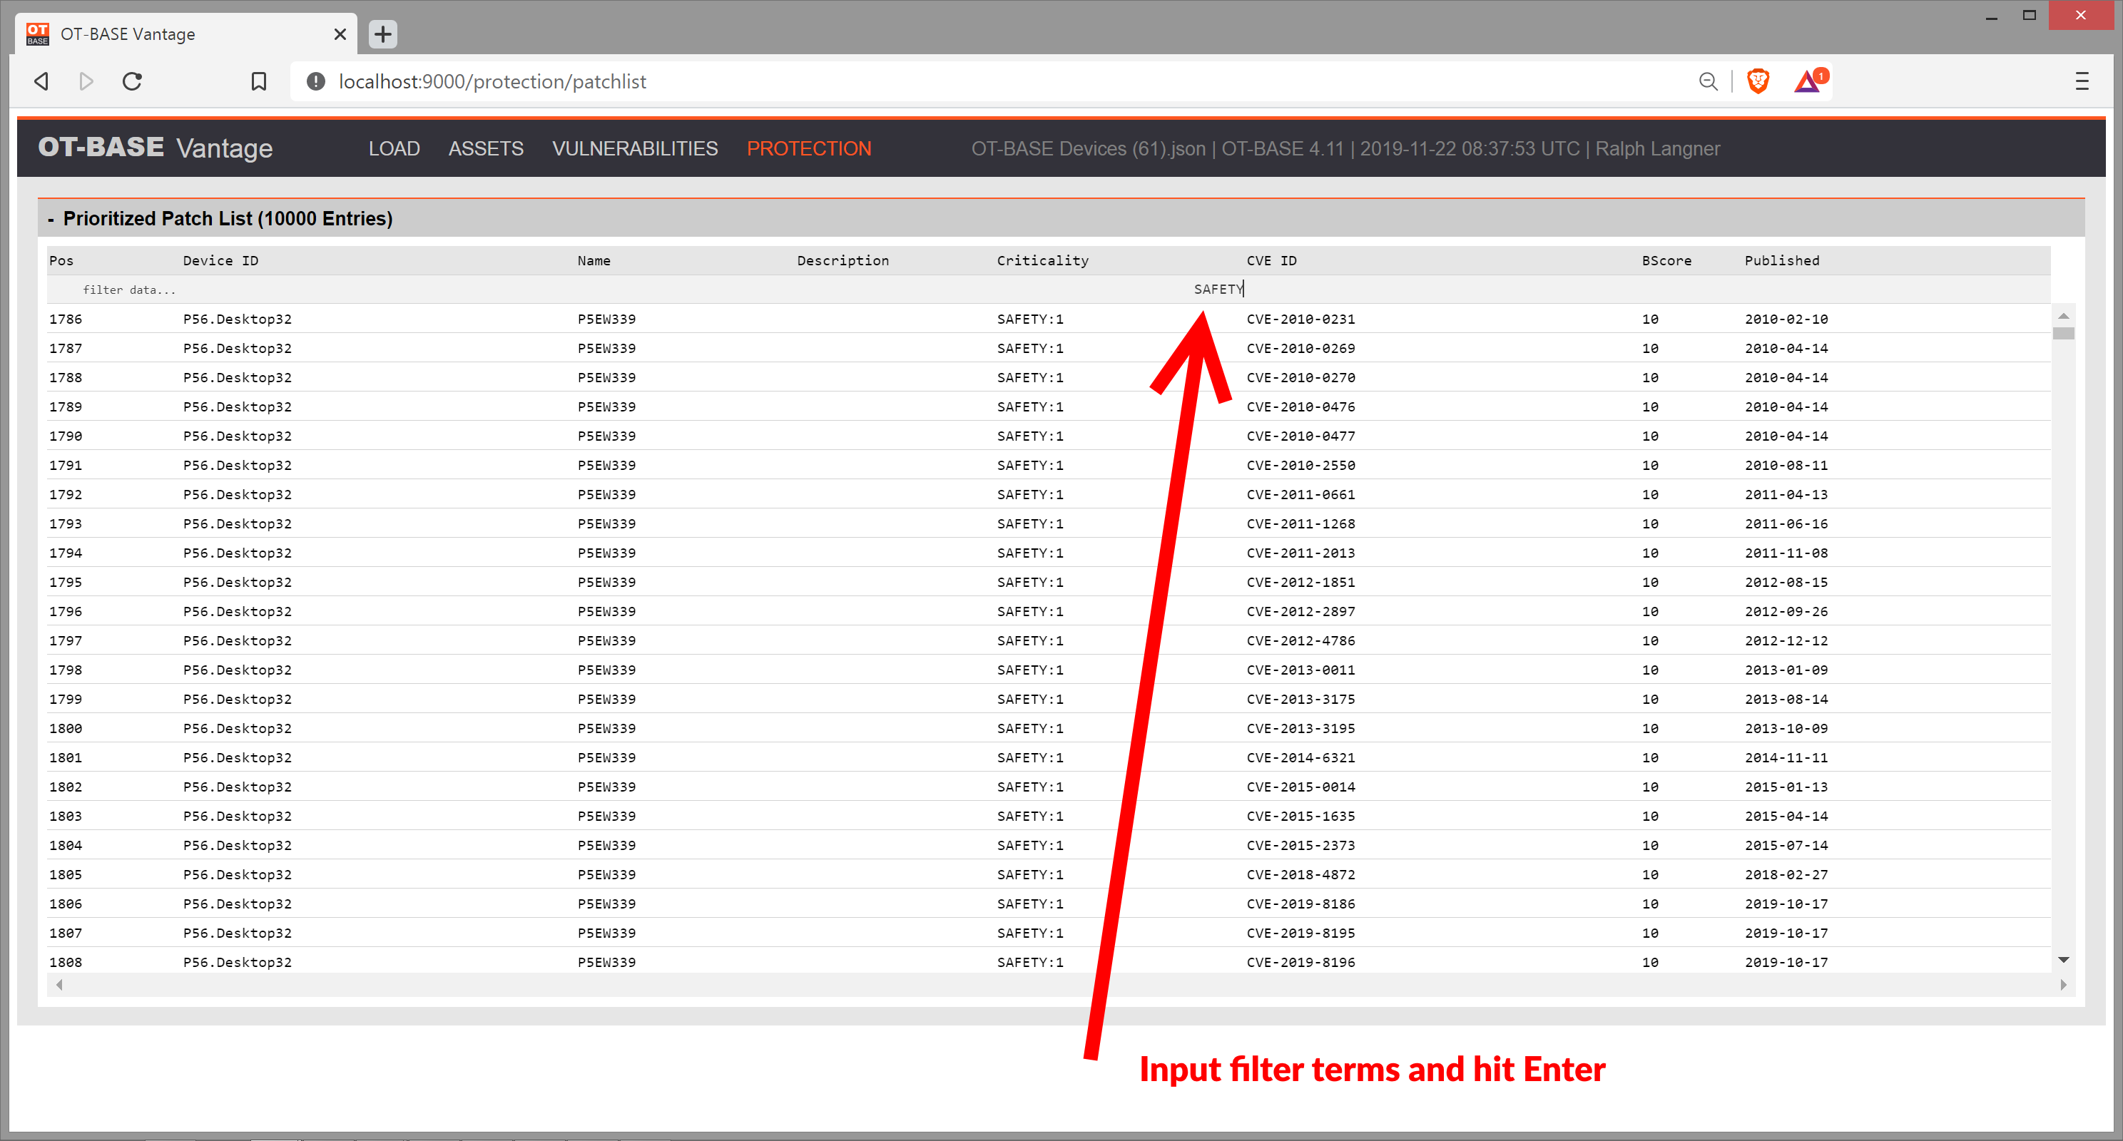Viewport: 2123px width, 1141px height.
Task: Click the CVE ID column header
Action: coord(1272,261)
